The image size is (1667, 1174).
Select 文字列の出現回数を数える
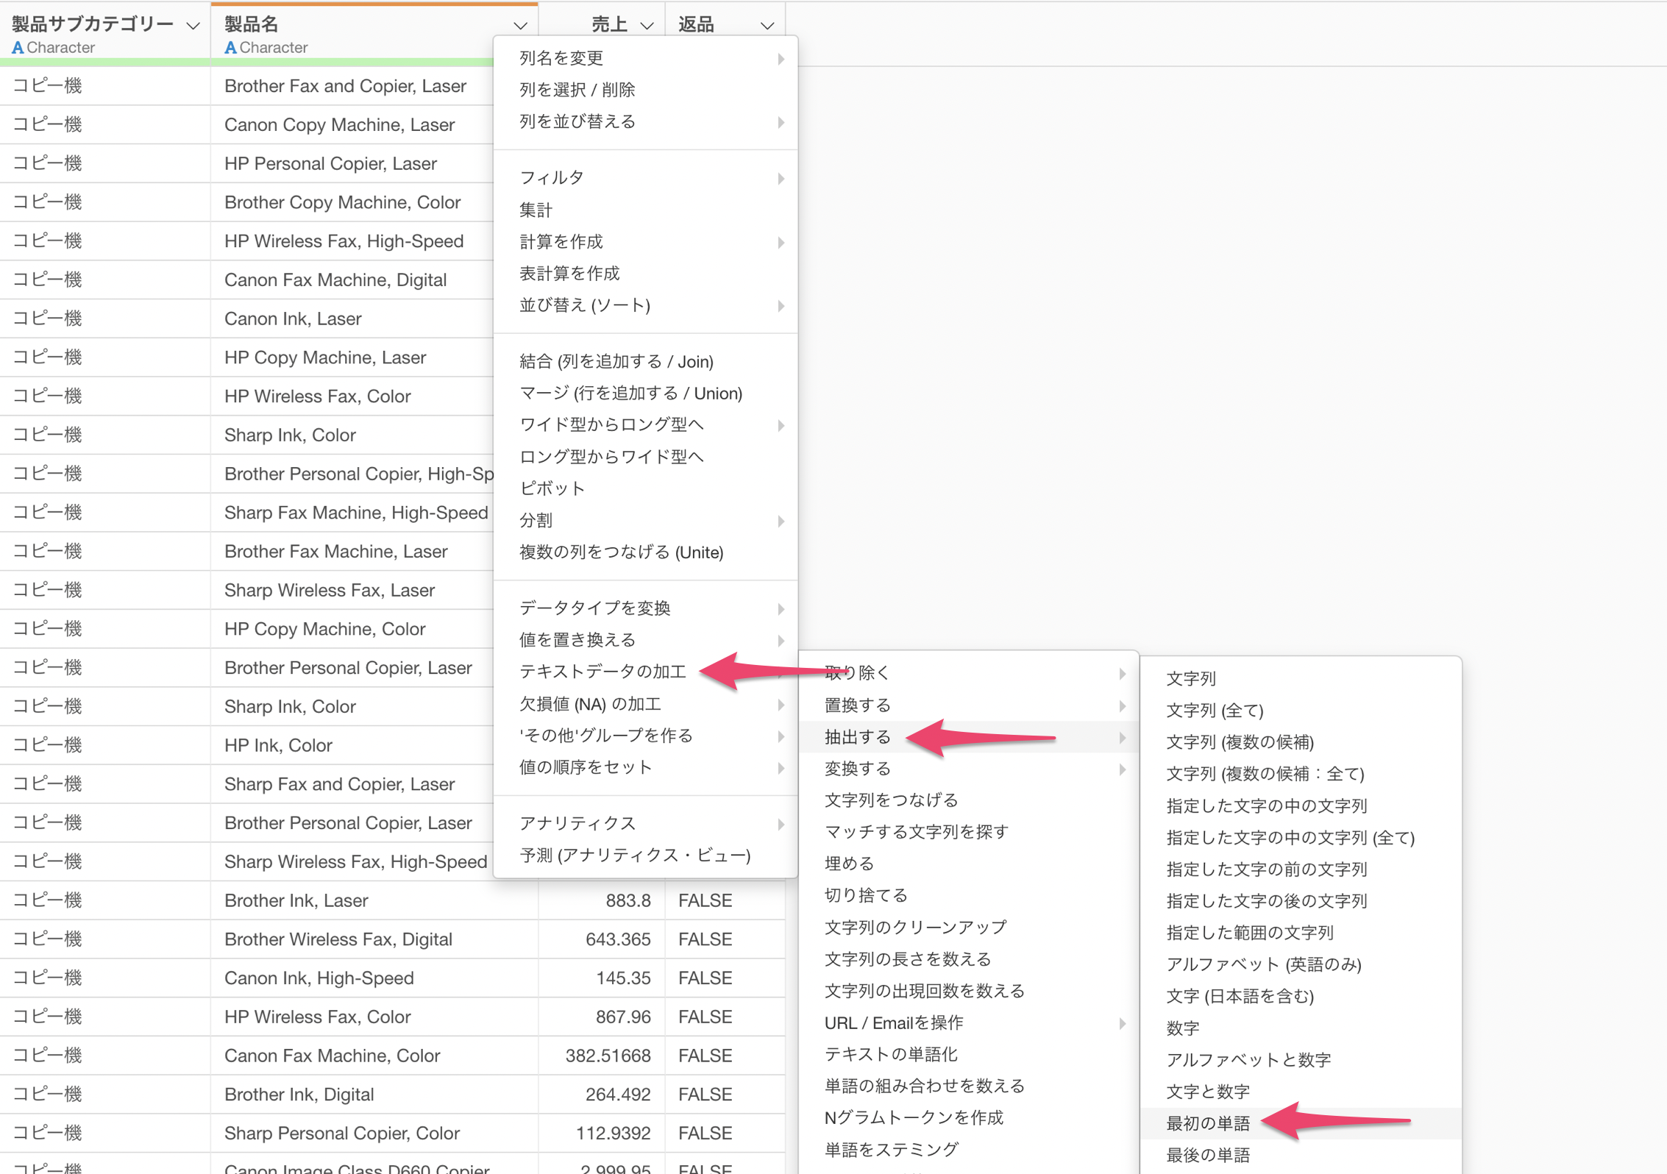[x=969, y=991]
